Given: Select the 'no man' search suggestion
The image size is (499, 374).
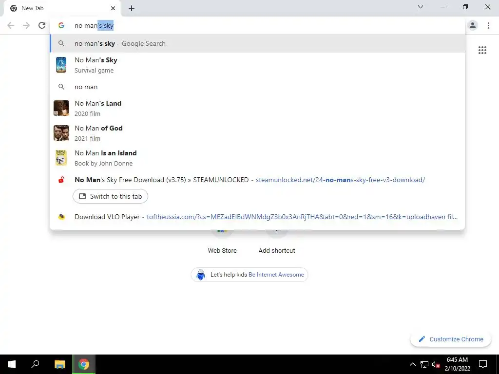Looking at the screenshot, I should [x=257, y=87].
